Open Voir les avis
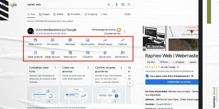219x109 pixels. (53, 42)
